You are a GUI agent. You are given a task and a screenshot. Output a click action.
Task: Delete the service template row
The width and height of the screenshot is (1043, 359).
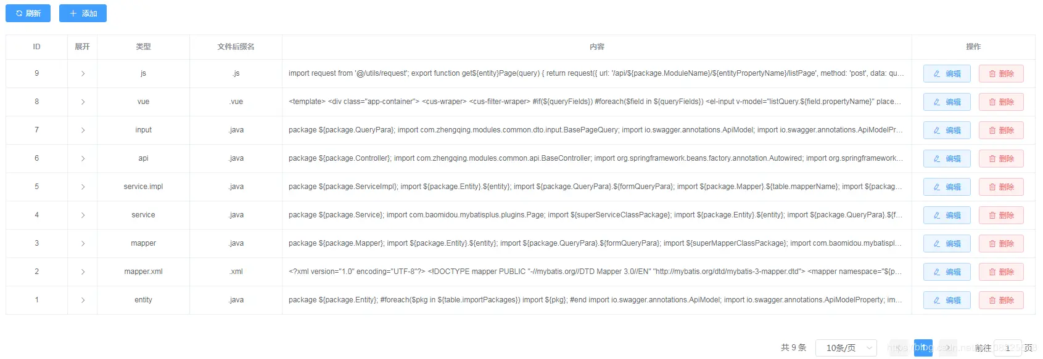click(1000, 215)
